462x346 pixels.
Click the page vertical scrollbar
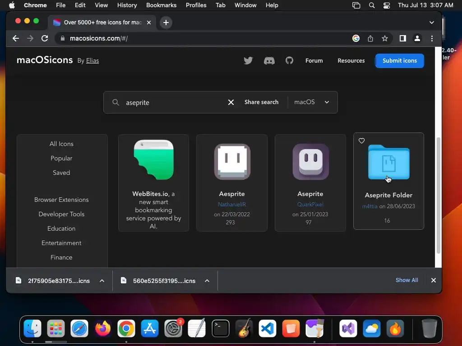click(x=438, y=195)
